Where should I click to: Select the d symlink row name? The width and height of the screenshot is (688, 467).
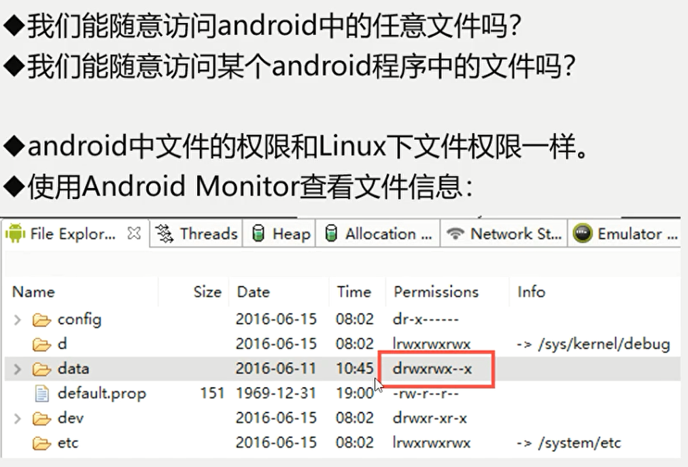[63, 344]
